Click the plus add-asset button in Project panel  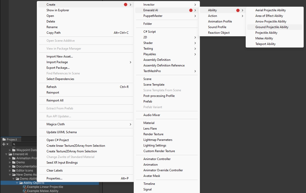[4, 144]
